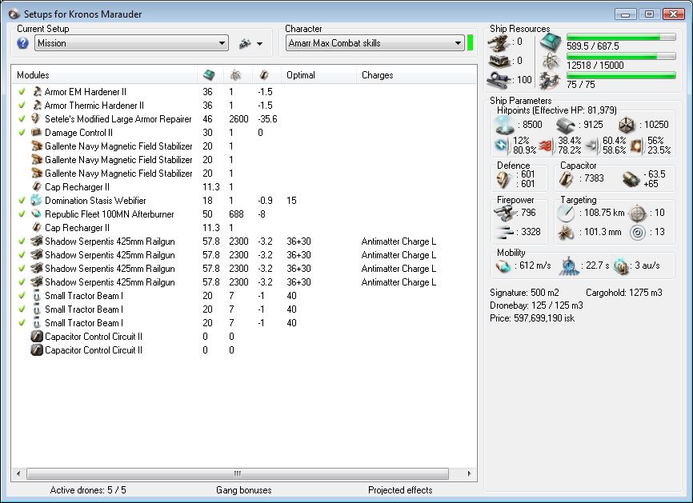693x503 pixels.
Task: Toggle the Domination Stasis Webifier checkmark
Action: click(22, 201)
